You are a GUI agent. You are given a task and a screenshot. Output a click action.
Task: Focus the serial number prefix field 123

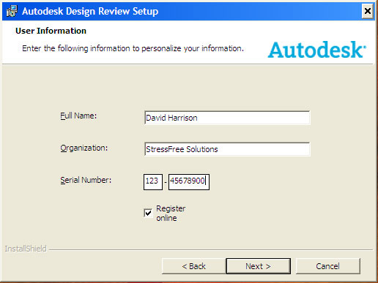point(153,181)
